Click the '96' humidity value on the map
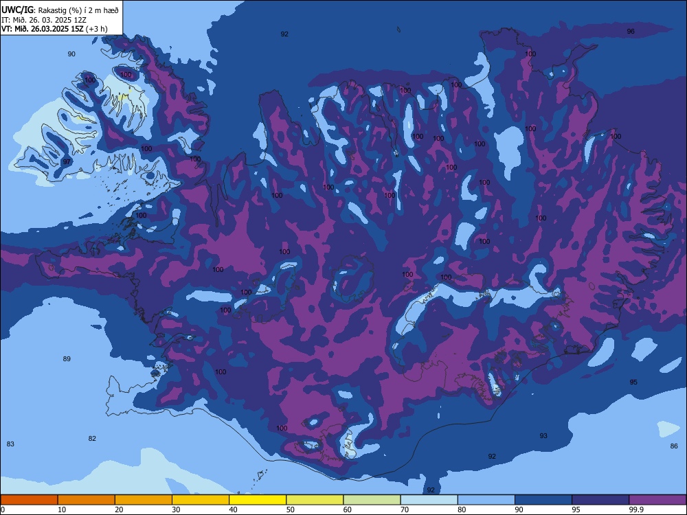The image size is (687, 515). pyautogui.click(x=631, y=31)
